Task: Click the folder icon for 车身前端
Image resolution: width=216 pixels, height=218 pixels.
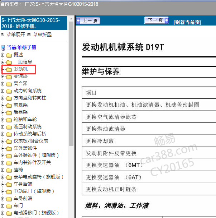Action: click(9, 199)
